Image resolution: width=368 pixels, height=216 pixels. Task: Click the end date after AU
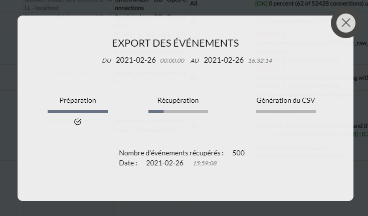(x=224, y=60)
